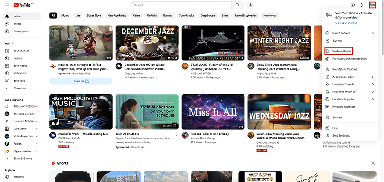384x182 pixels.
Task: Open the Create video camera icon
Action: click(x=352, y=5)
